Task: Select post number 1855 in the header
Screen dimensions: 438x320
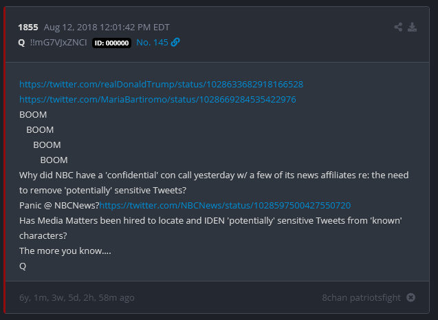Action: (x=28, y=28)
